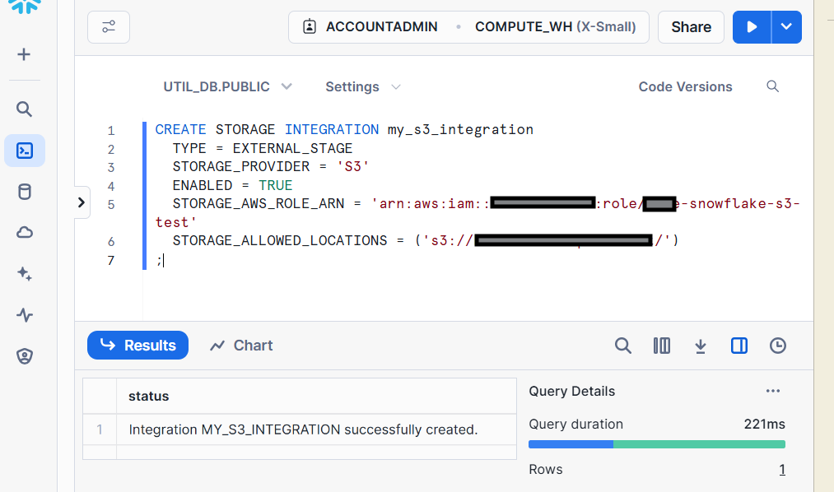Click the 221ms query duration value
The width and height of the screenshot is (834, 492).
coord(764,424)
